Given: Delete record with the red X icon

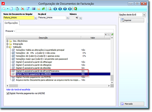Looking at the screenshot, I should point(23,9).
